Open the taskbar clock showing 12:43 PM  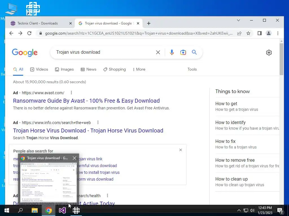265,210
